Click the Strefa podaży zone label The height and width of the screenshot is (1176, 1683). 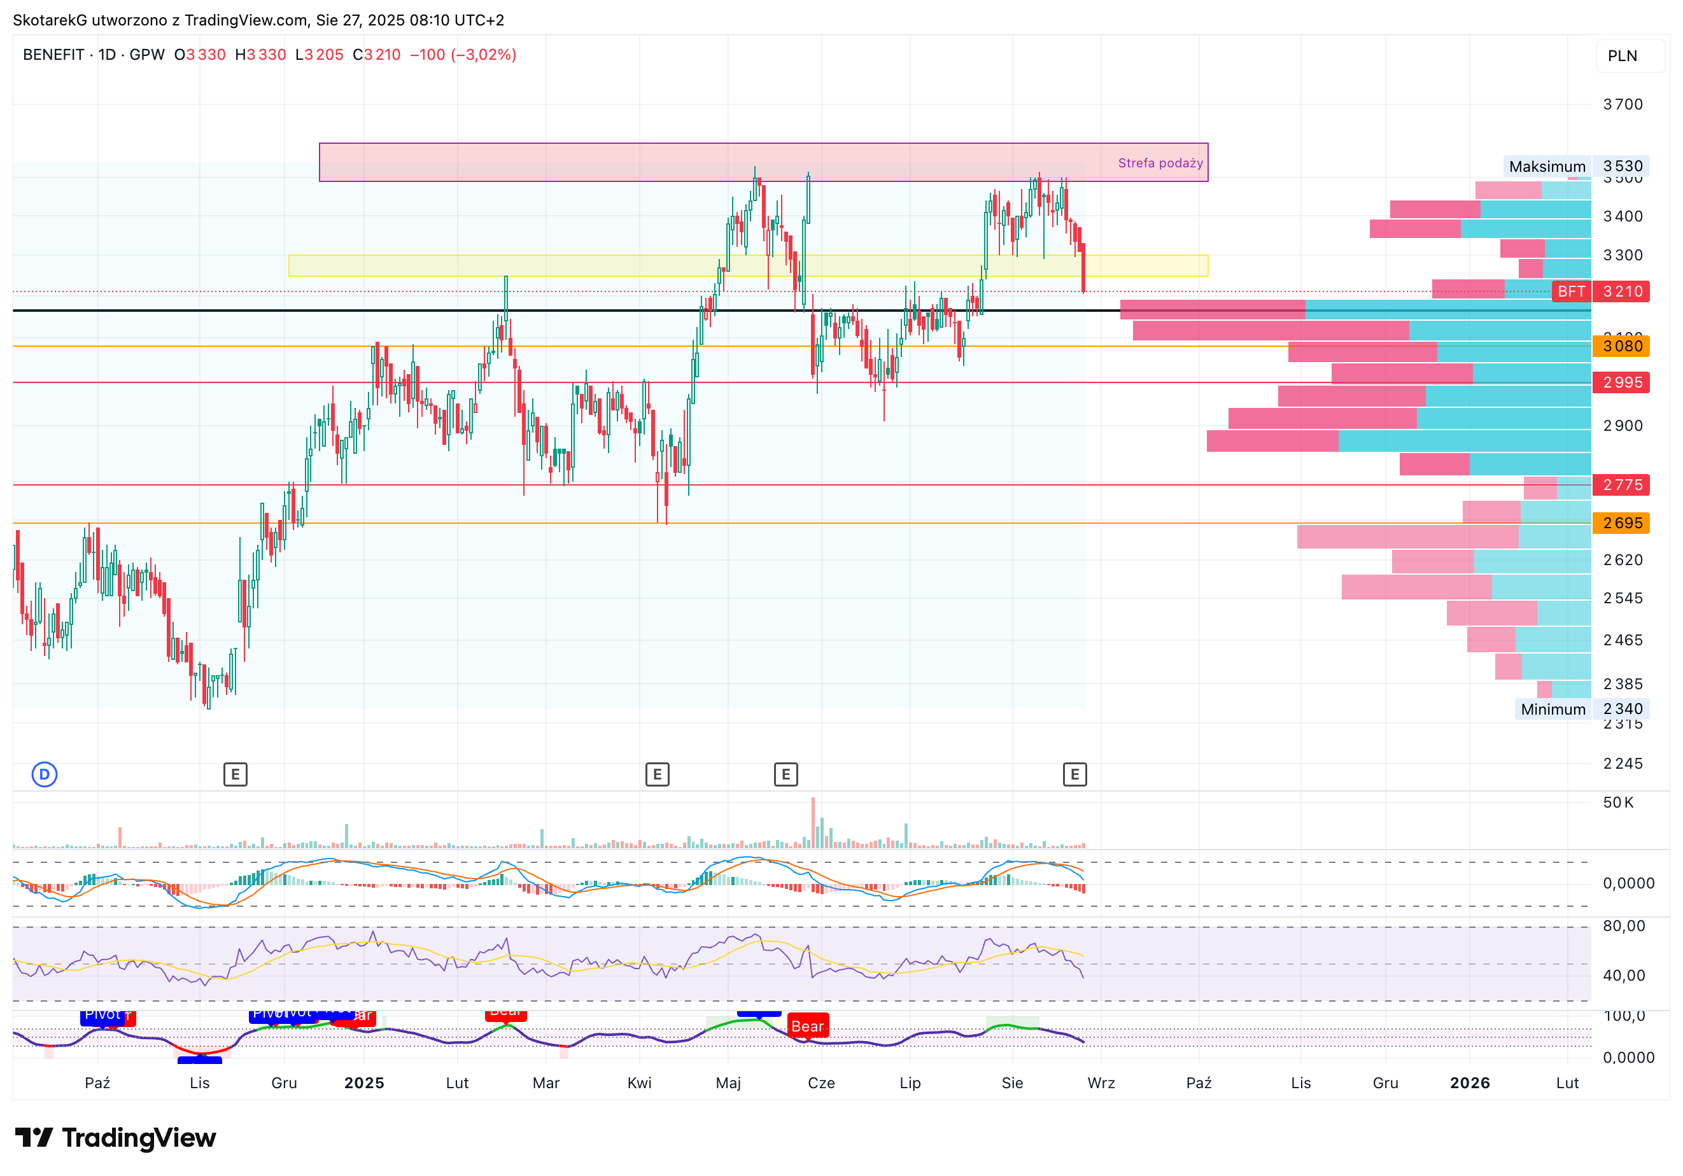(x=1160, y=163)
